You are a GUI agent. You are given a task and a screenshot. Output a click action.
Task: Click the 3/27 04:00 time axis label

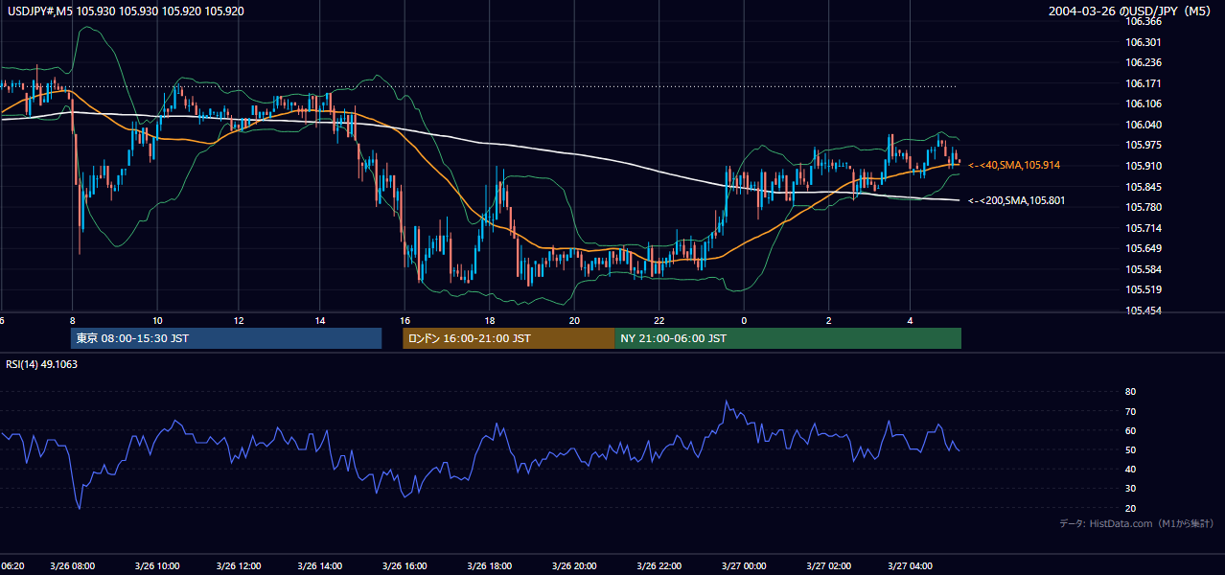click(910, 565)
